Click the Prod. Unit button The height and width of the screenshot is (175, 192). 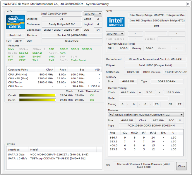tap(16, 35)
